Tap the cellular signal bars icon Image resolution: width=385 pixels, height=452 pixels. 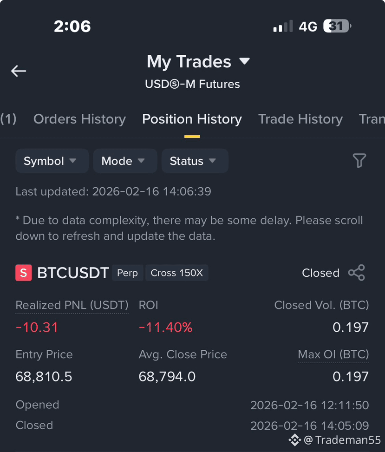[283, 26]
